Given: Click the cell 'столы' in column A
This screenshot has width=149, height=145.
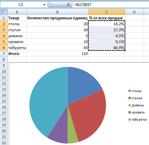Looking at the screenshot, I should (x=17, y=24).
